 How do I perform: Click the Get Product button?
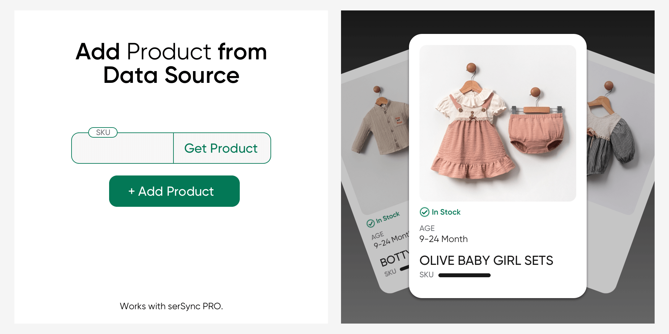click(x=222, y=148)
